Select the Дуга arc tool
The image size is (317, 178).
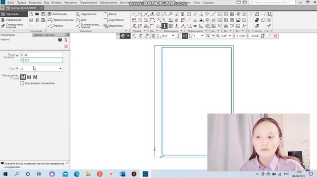point(81,20)
